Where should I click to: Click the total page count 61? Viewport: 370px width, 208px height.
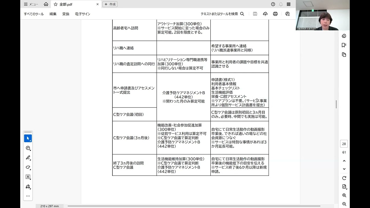[344, 152]
